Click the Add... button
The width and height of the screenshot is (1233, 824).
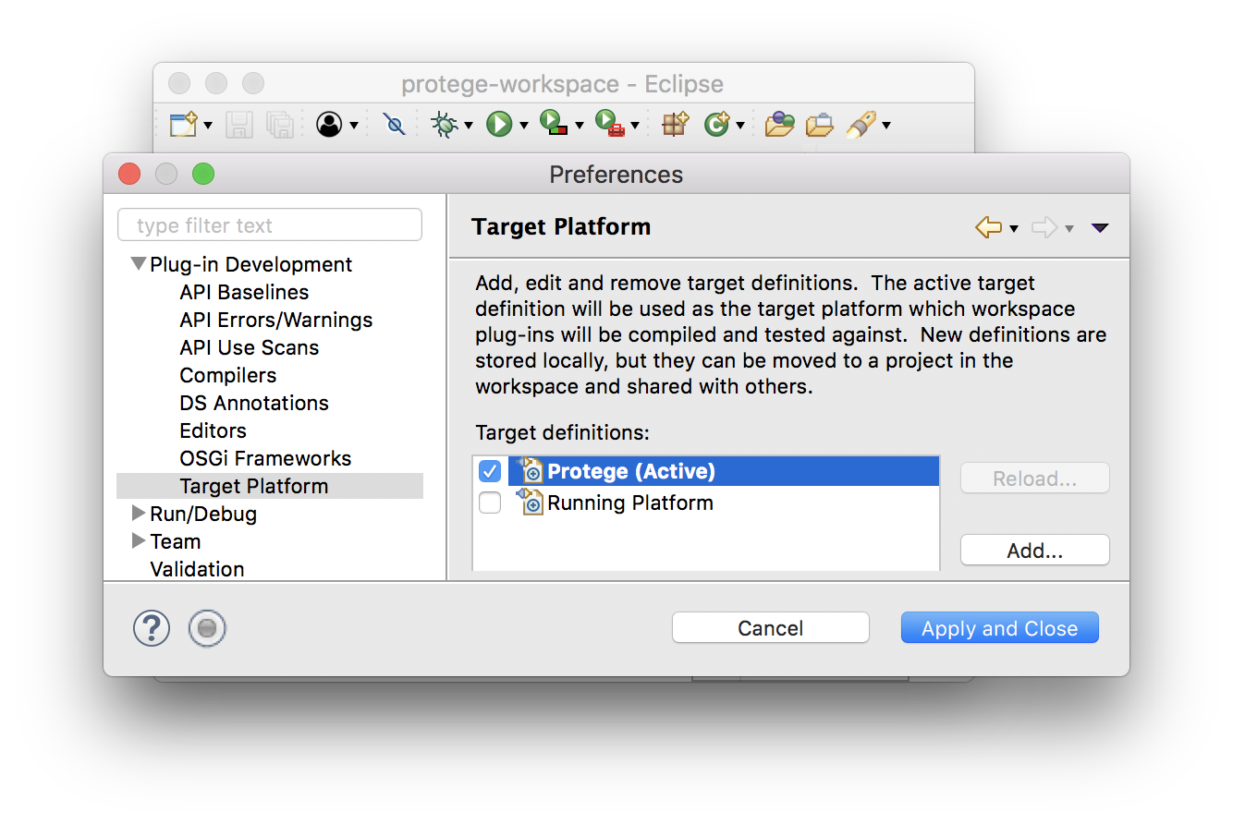coord(1035,551)
